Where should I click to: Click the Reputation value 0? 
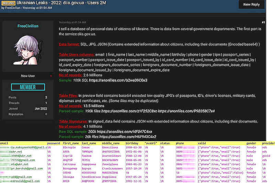[46, 114]
